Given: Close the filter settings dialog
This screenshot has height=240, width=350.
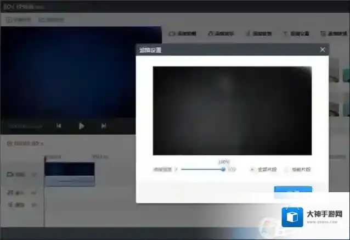Looking at the screenshot, I should click(323, 50).
